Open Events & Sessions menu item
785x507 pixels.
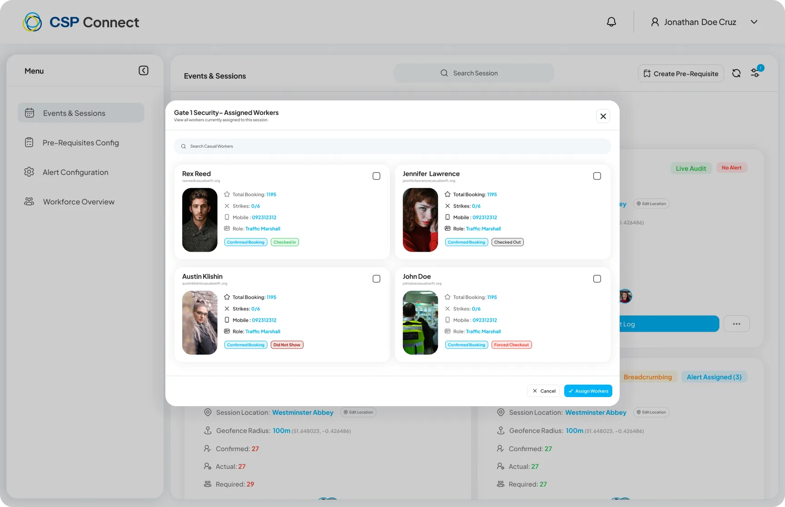(x=81, y=113)
